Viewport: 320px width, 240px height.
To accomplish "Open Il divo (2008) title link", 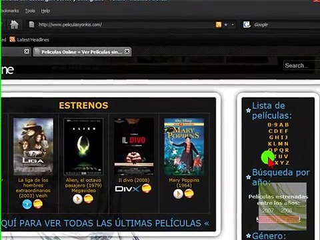I will click(x=134, y=180).
